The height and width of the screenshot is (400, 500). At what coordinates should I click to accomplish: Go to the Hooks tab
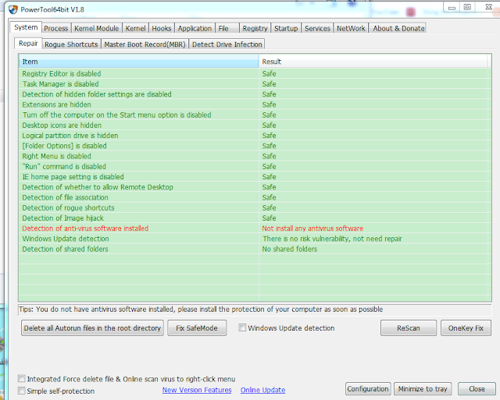pyautogui.click(x=162, y=28)
